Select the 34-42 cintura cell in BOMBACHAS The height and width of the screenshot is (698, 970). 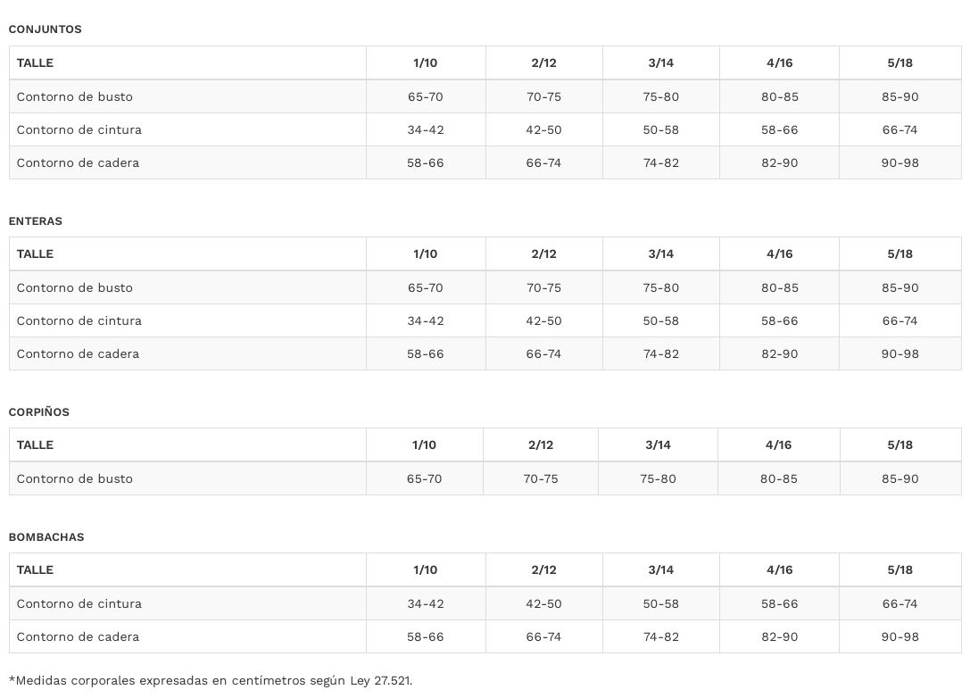click(425, 603)
